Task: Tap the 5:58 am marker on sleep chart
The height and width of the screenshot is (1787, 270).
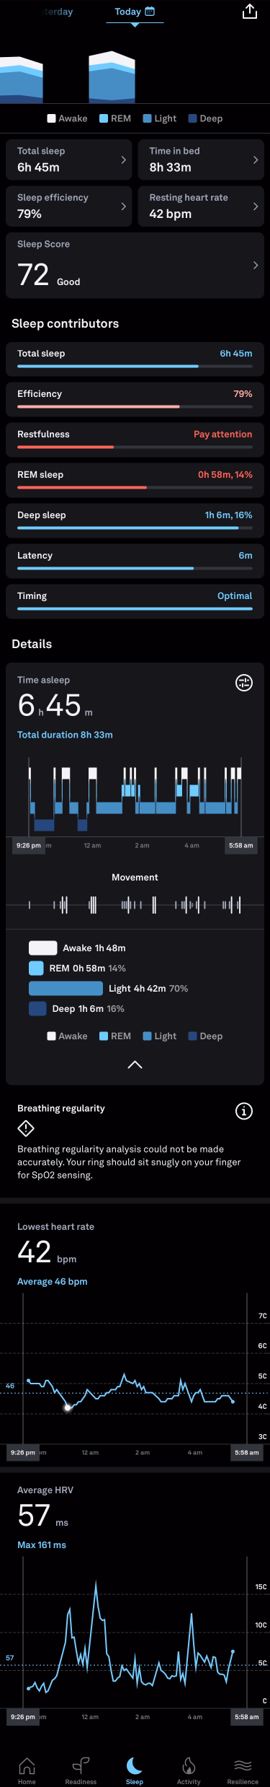Action: pos(241,845)
